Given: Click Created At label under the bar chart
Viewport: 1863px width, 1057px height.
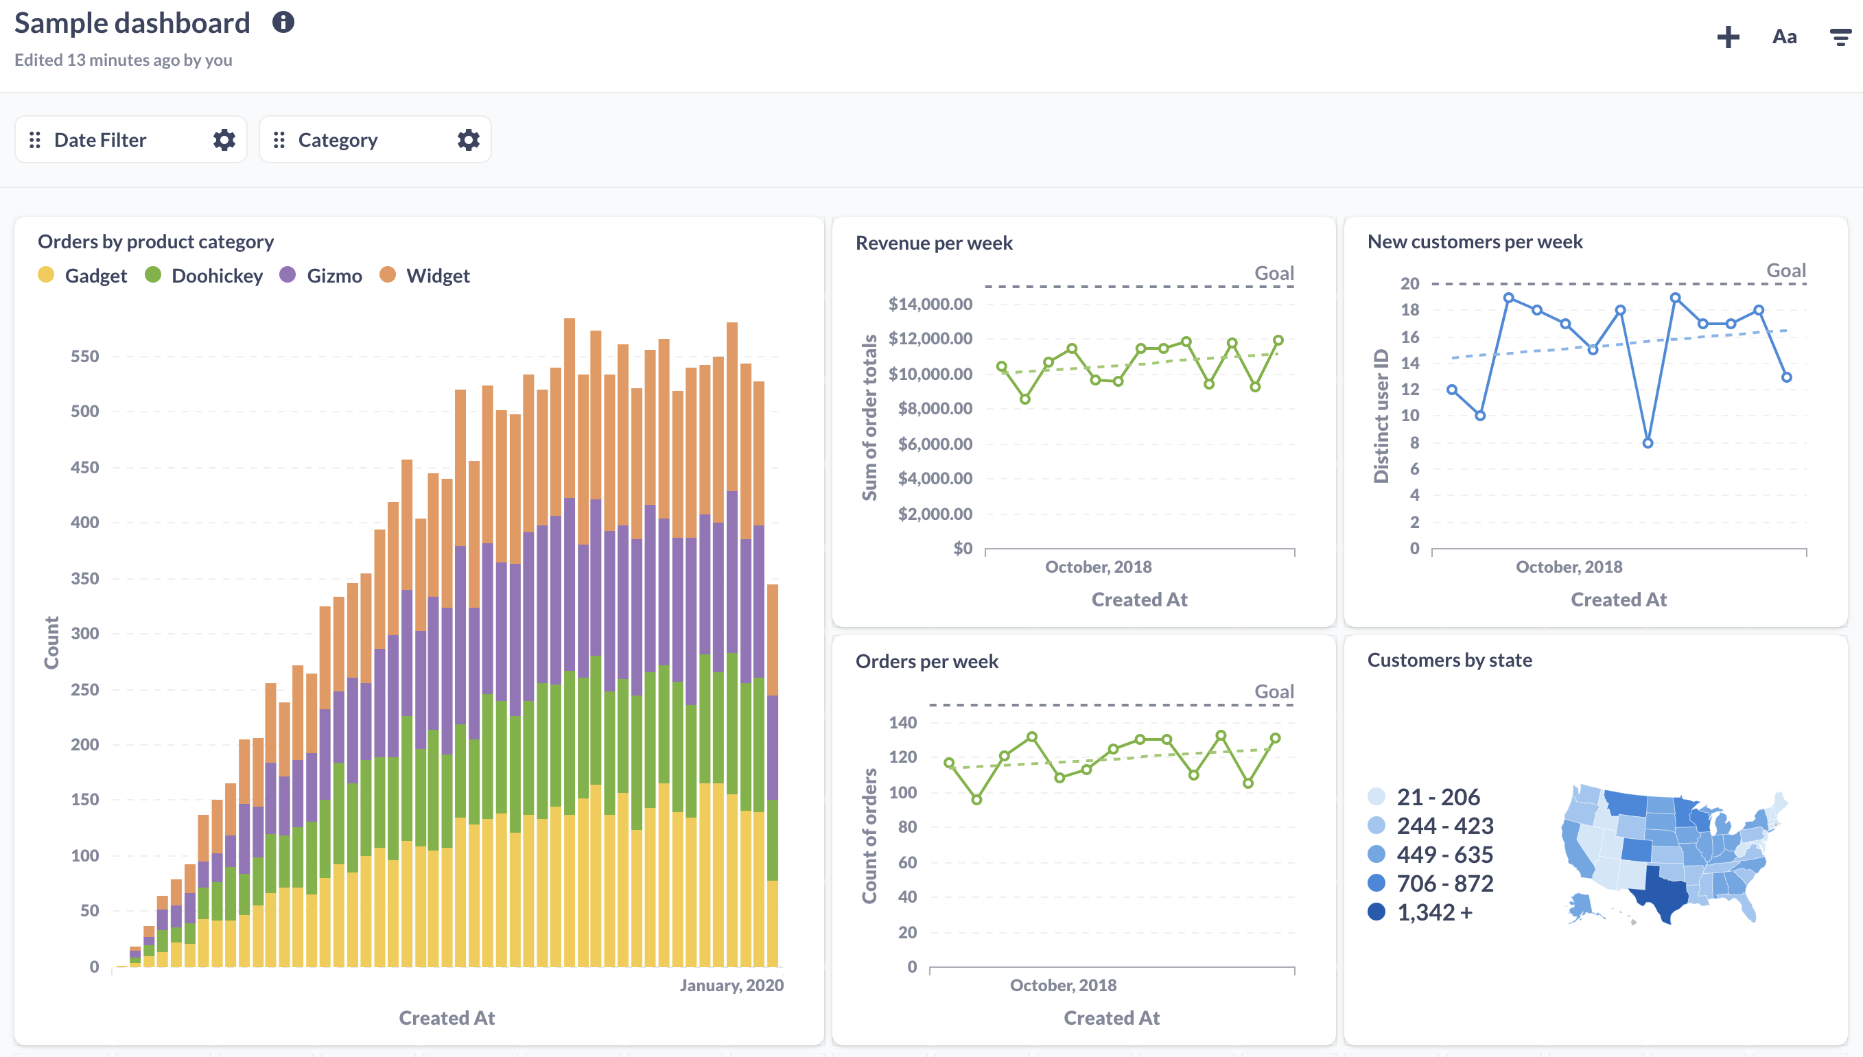Looking at the screenshot, I should click(447, 1018).
